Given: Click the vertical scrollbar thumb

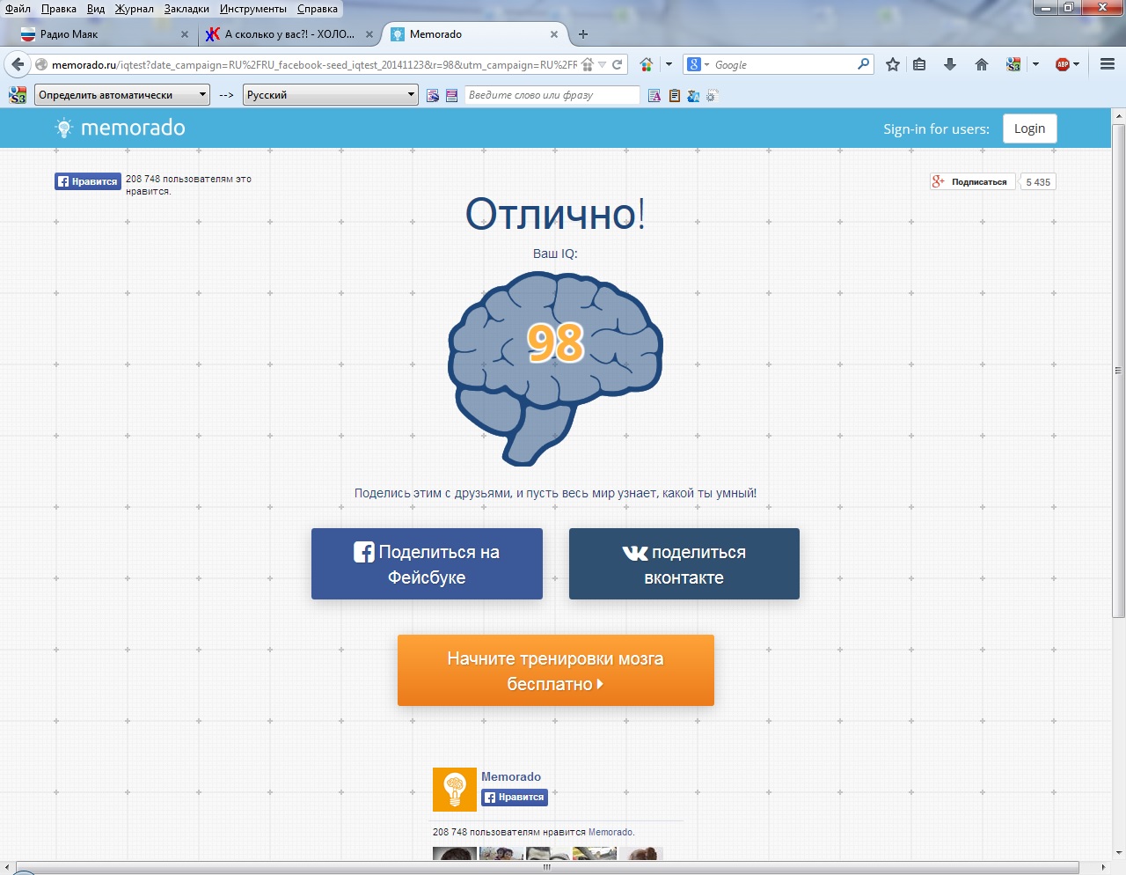Looking at the screenshot, I should 1119,370.
